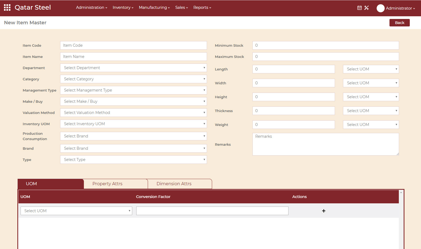Switch to the Property Attrs tab

coord(116,184)
